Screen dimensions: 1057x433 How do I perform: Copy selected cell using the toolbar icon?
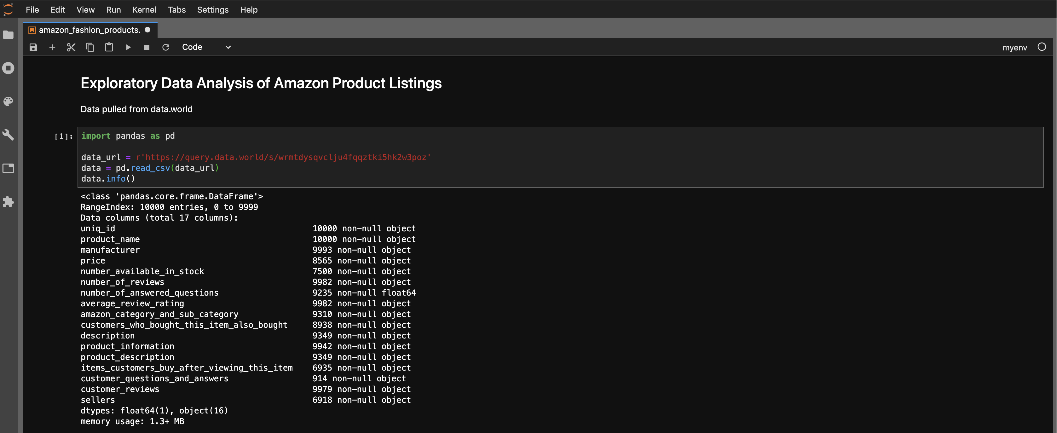(x=90, y=47)
